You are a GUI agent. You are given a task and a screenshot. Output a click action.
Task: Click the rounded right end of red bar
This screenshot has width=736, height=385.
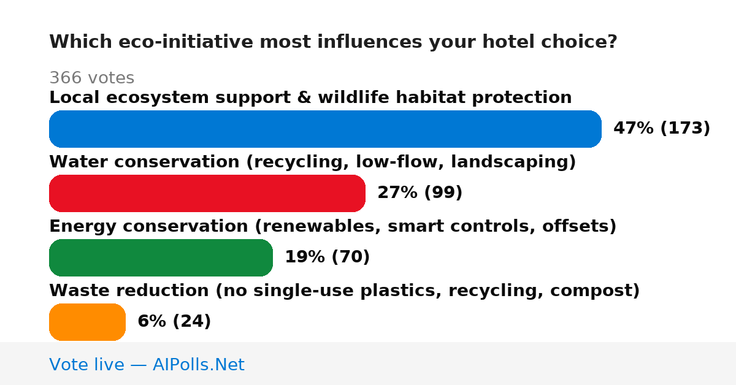click(358, 193)
